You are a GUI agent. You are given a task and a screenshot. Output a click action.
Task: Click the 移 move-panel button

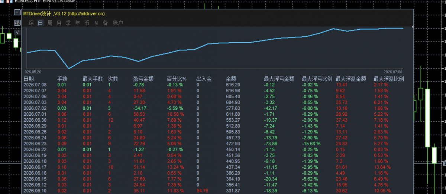17,23
